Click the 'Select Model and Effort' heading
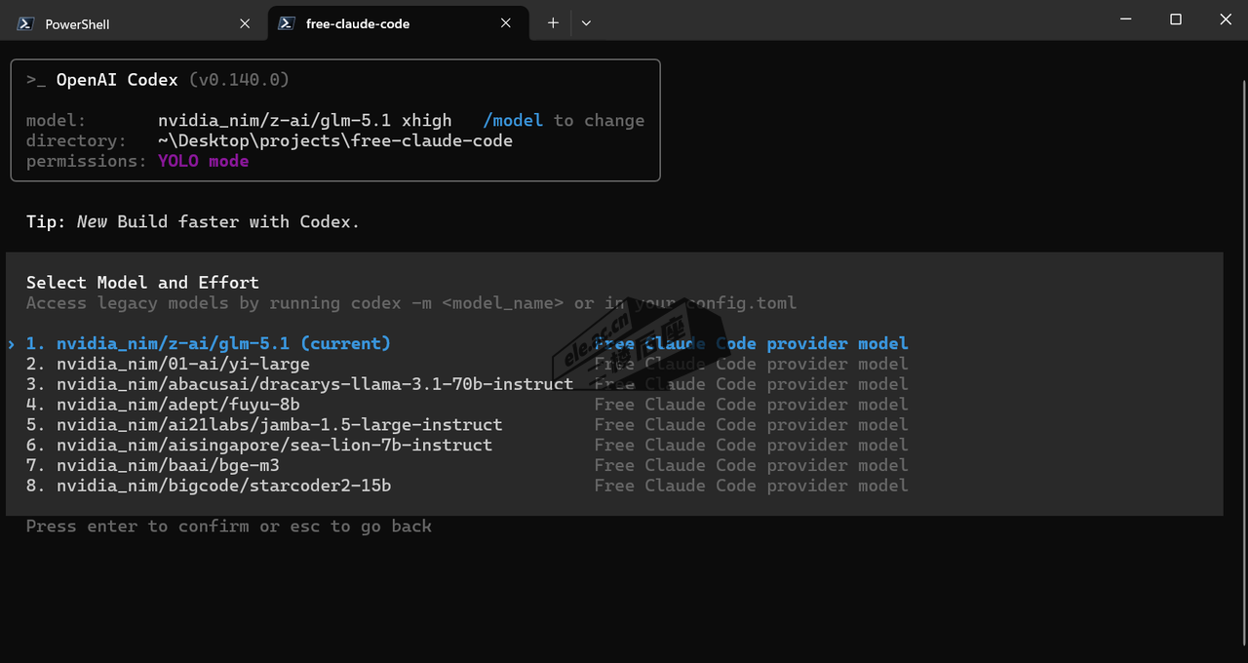 [142, 283]
